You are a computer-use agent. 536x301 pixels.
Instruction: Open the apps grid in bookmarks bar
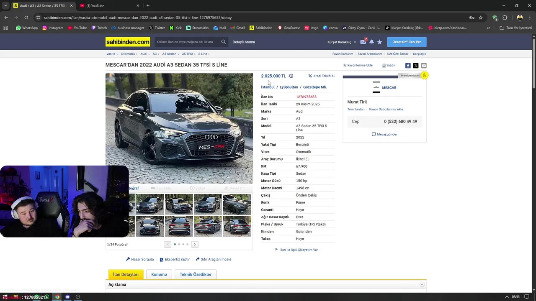click(x=5, y=28)
